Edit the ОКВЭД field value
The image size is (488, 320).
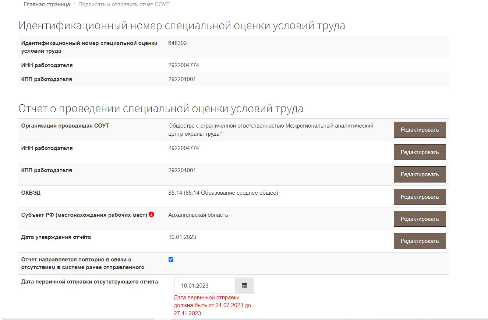click(x=420, y=196)
